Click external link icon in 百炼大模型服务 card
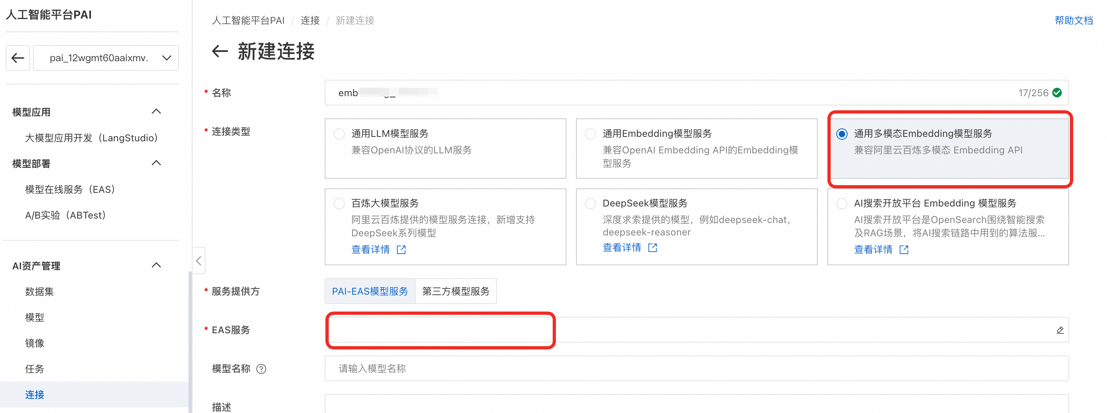 (x=401, y=250)
